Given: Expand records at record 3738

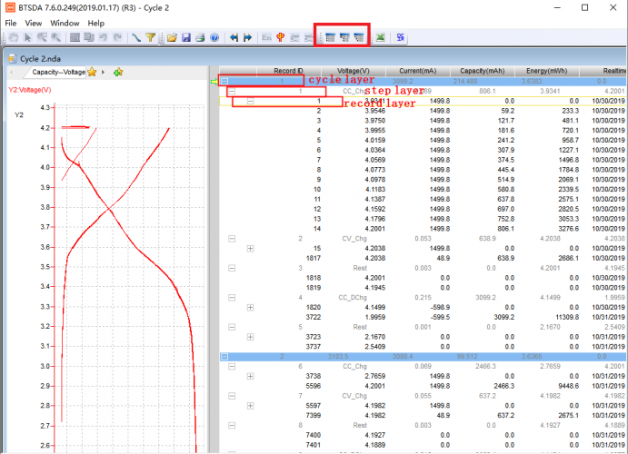Looking at the screenshot, I should [x=250, y=377].
